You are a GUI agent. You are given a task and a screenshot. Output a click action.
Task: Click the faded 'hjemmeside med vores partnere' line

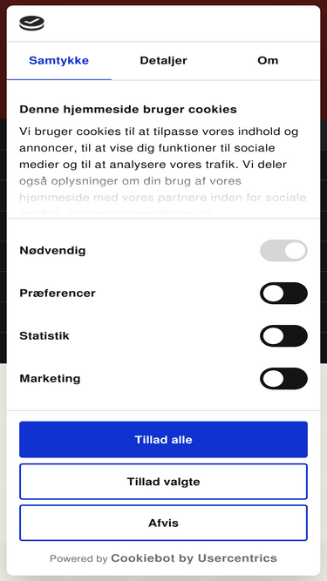pyautogui.click(x=163, y=197)
